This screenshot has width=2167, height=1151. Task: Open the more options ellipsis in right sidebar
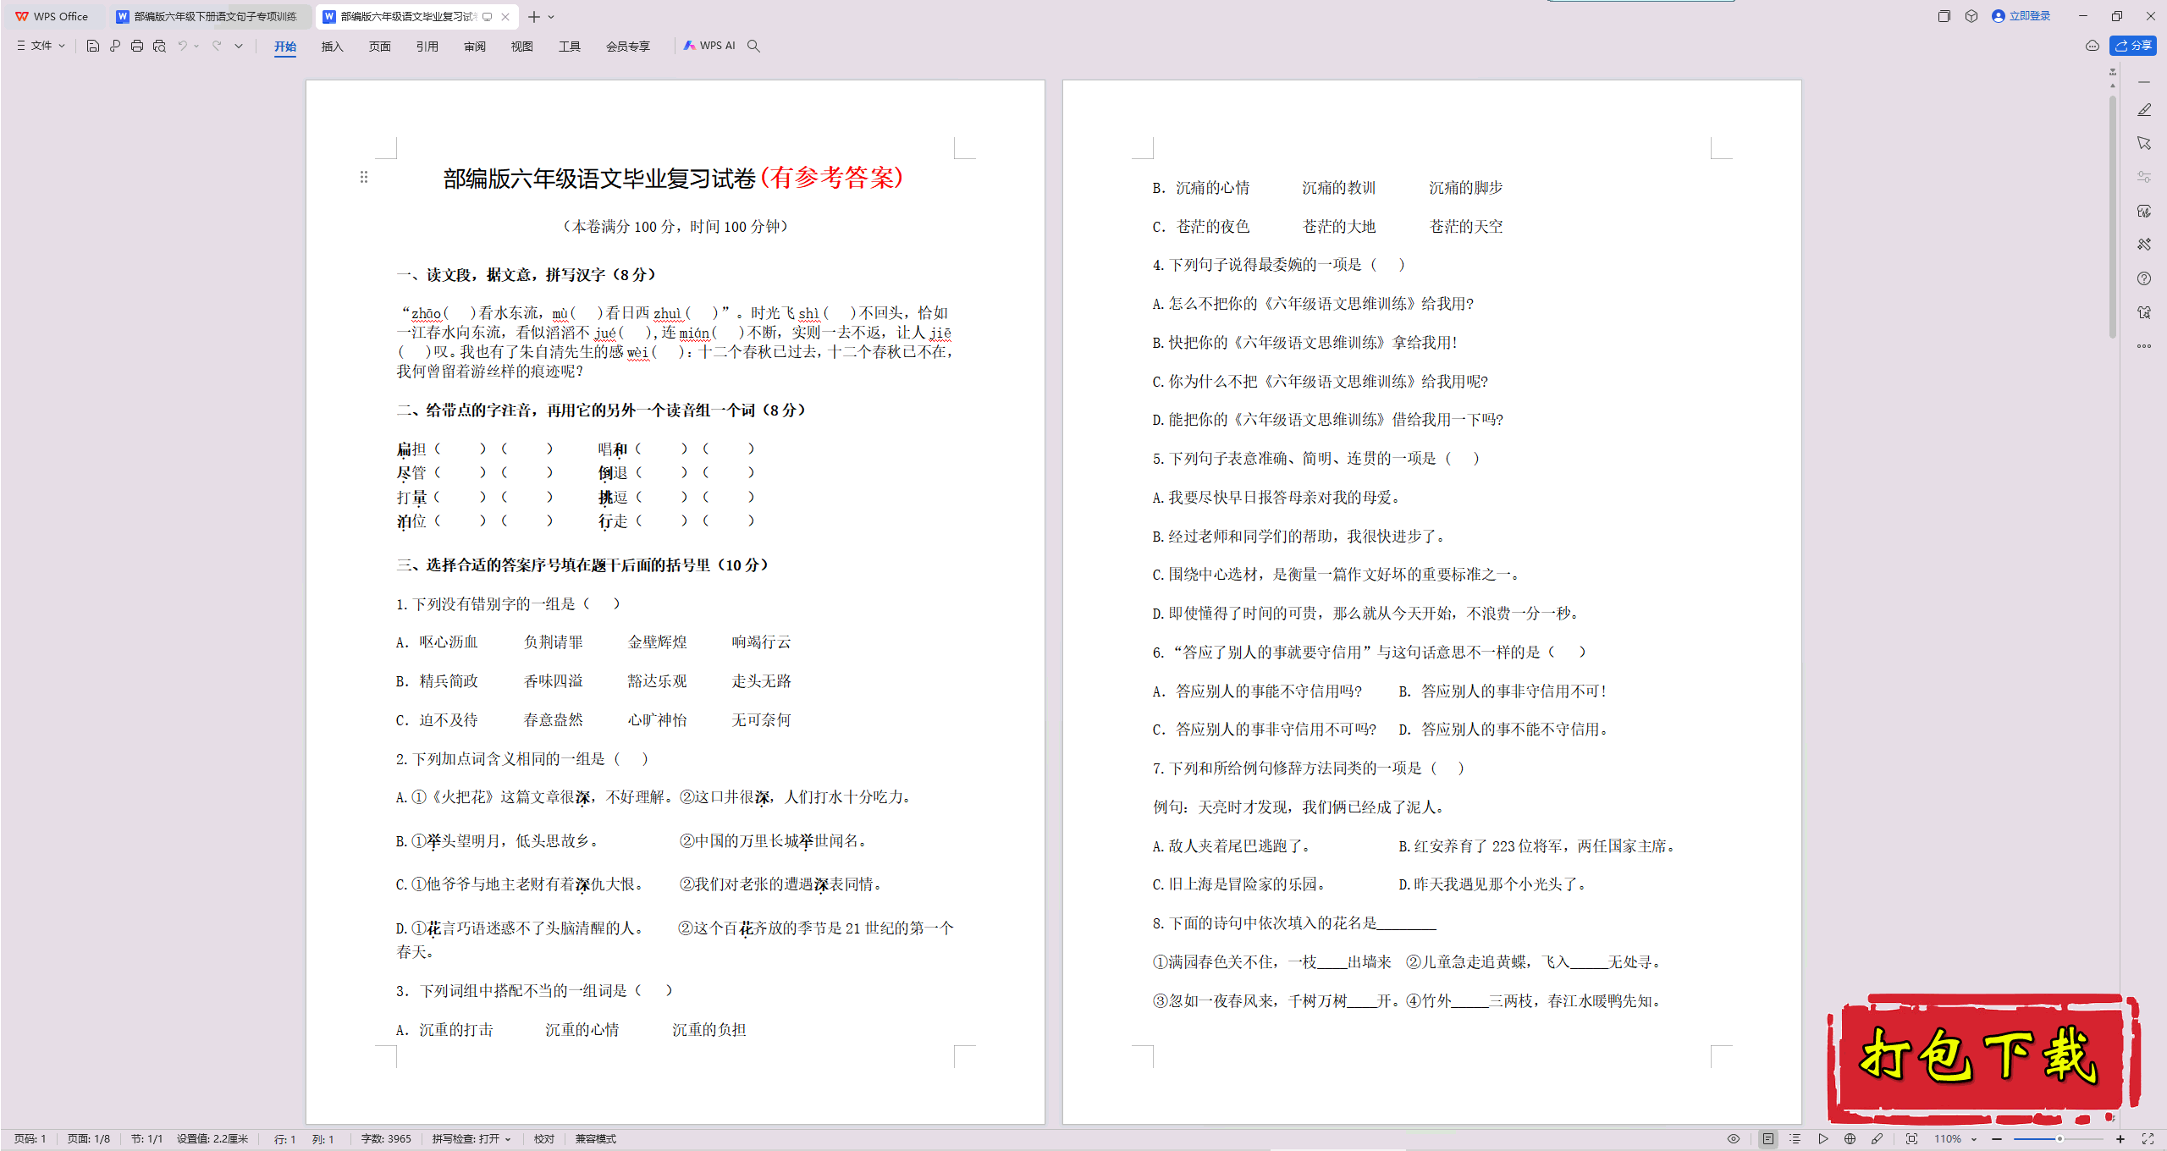(2144, 346)
